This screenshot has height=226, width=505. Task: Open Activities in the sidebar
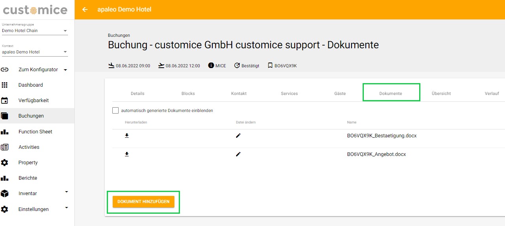[x=37, y=147]
